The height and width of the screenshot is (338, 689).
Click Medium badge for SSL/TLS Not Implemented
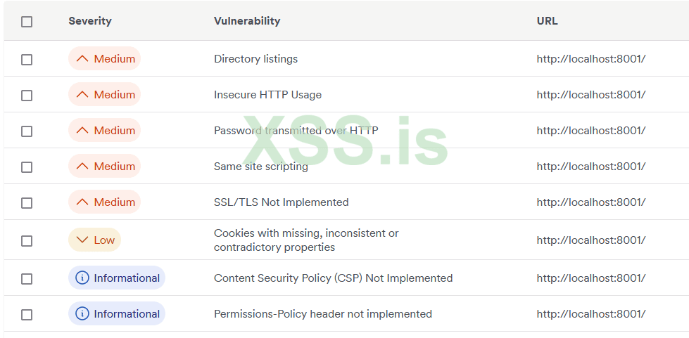coord(105,202)
